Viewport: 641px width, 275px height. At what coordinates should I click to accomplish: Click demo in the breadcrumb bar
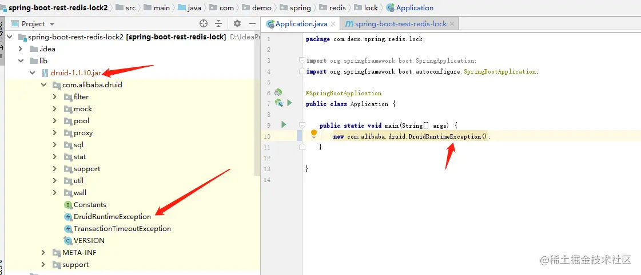pyautogui.click(x=262, y=8)
